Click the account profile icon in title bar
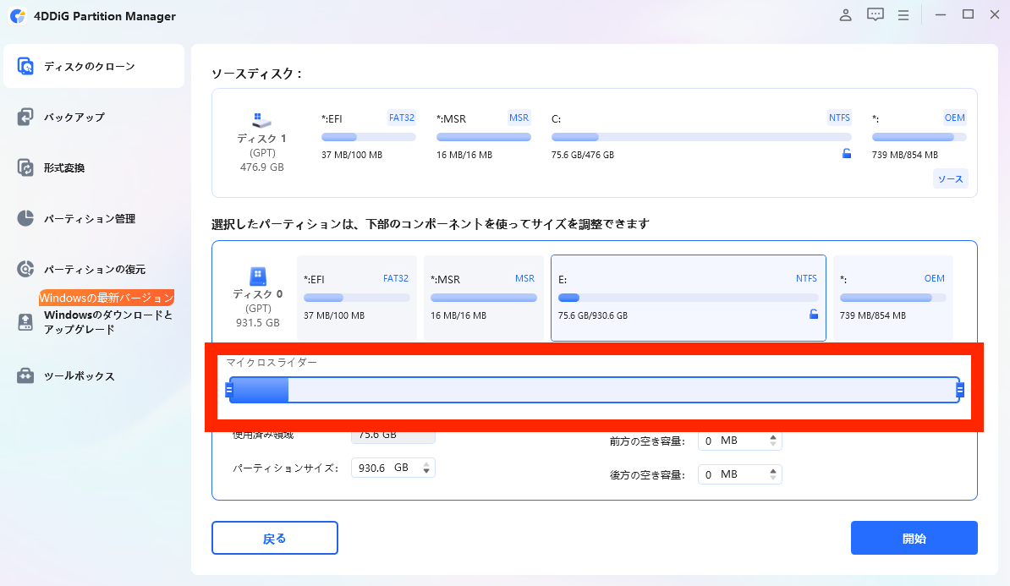 click(x=845, y=15)
